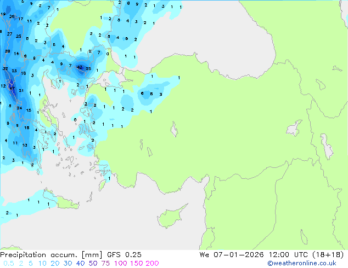Viewport: 348px width, 268px height.
Task: Click the '14' precipitation value on the map
Action: 16,54
